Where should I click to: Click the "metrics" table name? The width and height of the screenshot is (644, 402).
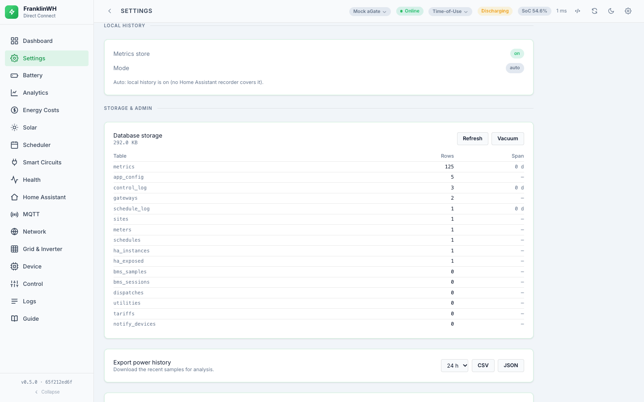124,167
